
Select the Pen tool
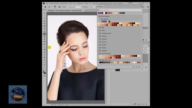(44, 52)
